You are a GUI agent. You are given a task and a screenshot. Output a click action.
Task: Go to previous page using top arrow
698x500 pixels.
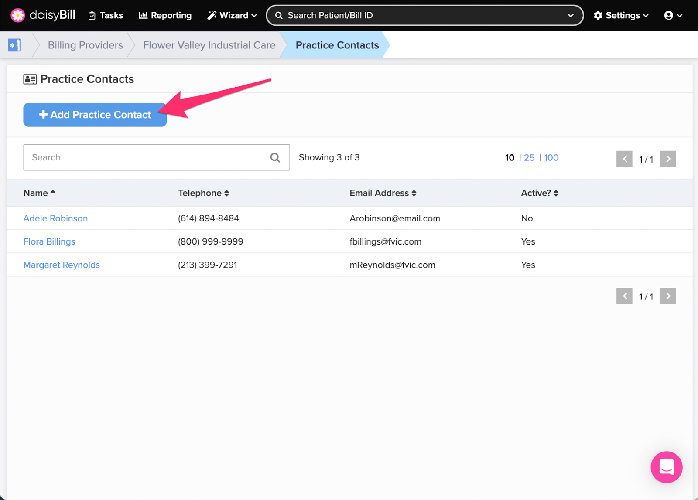tap(624, 159)
